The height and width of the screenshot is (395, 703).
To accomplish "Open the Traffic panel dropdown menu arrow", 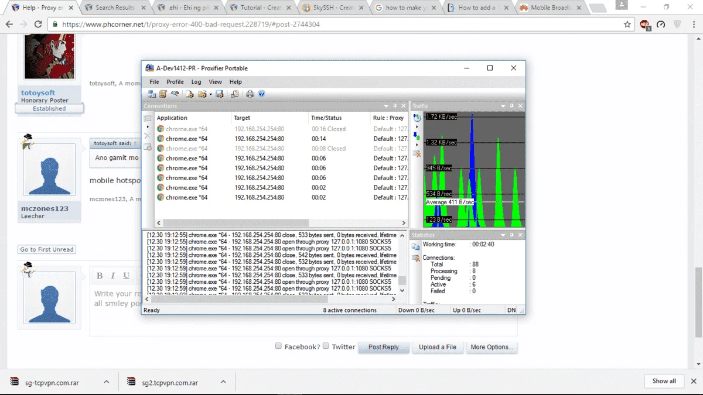I will [503, 106].
